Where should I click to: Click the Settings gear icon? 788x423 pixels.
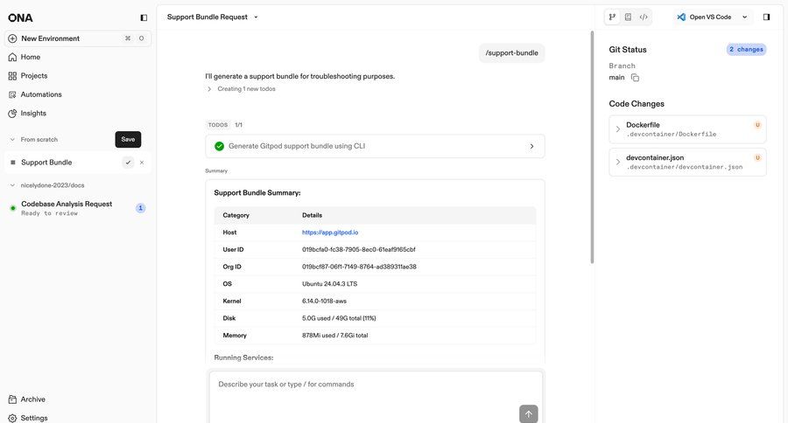12,418
